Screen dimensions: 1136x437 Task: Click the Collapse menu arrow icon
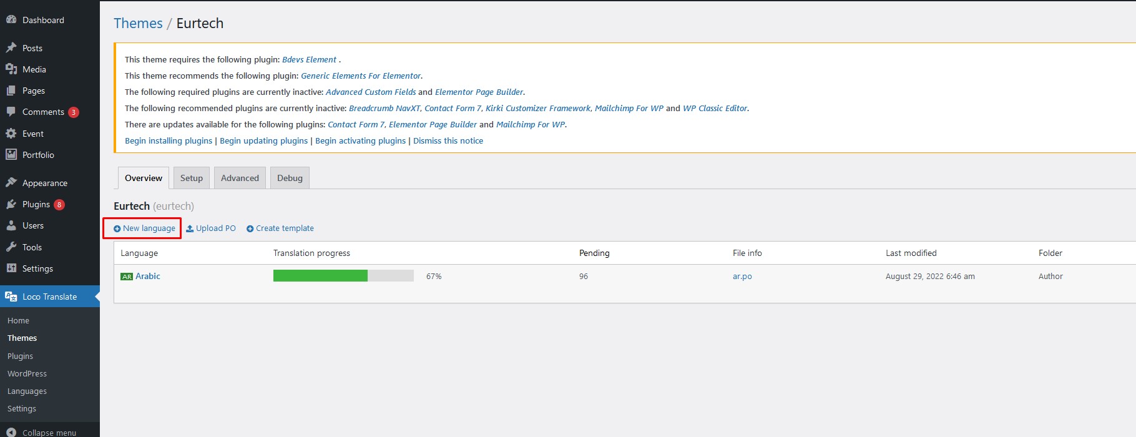click(x=11, y=432)
